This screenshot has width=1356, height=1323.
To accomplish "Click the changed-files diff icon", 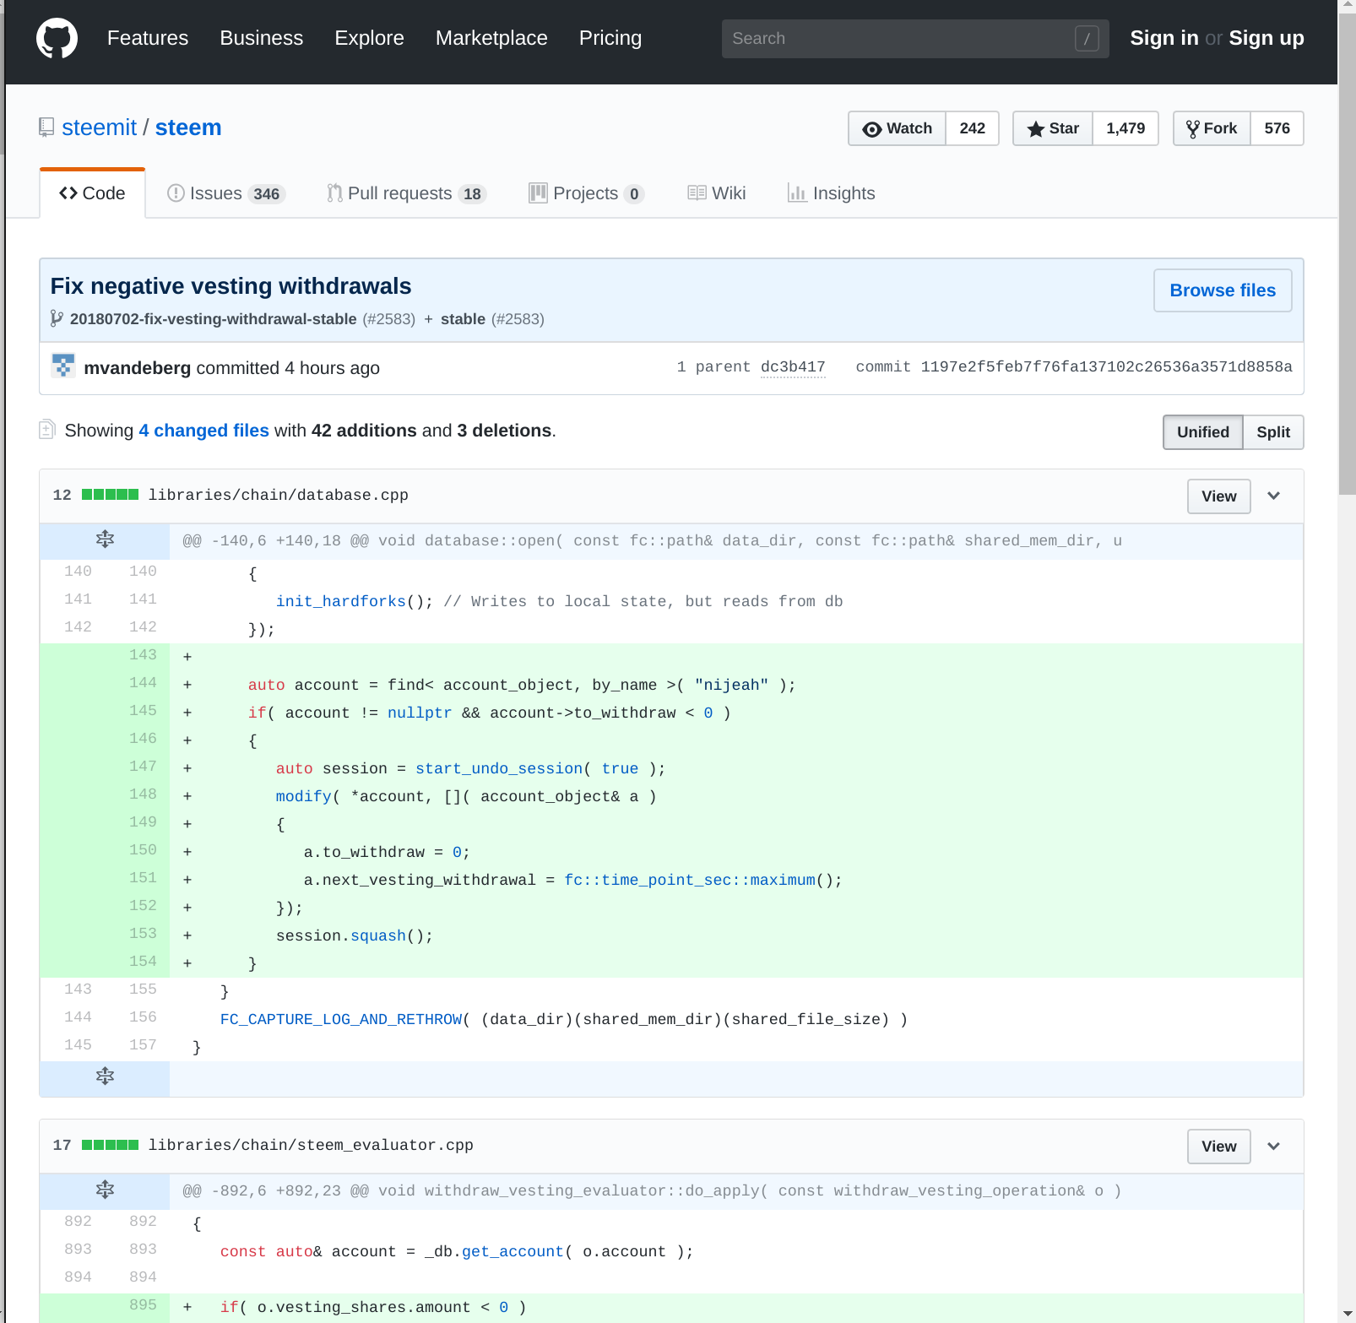I will pyautogui.click(x=47, y=430).
